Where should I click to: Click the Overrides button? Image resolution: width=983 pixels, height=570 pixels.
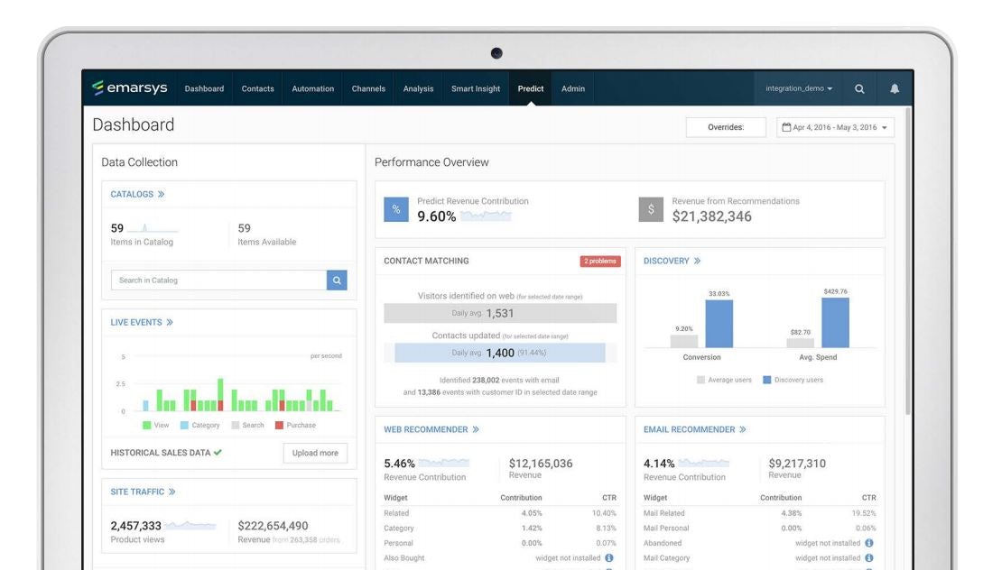click(726, 128)
